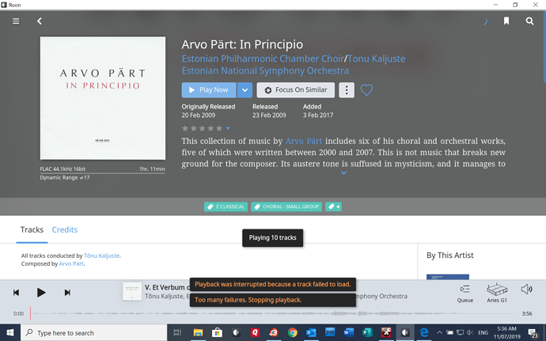Open the Windows Start menu
The image size is (546, 341).
pyautogui.click(x=10, y=332)
